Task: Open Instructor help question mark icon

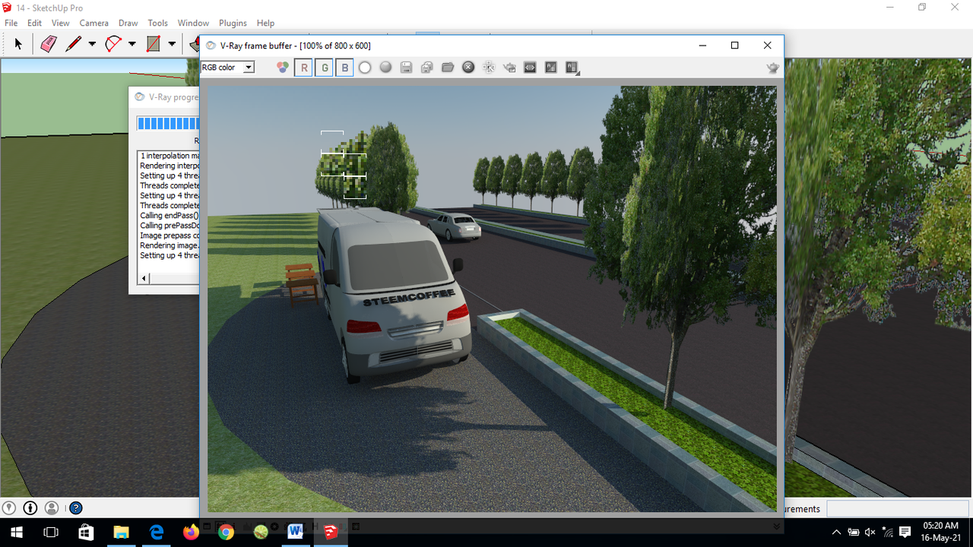Action: (x=76, y=508)
